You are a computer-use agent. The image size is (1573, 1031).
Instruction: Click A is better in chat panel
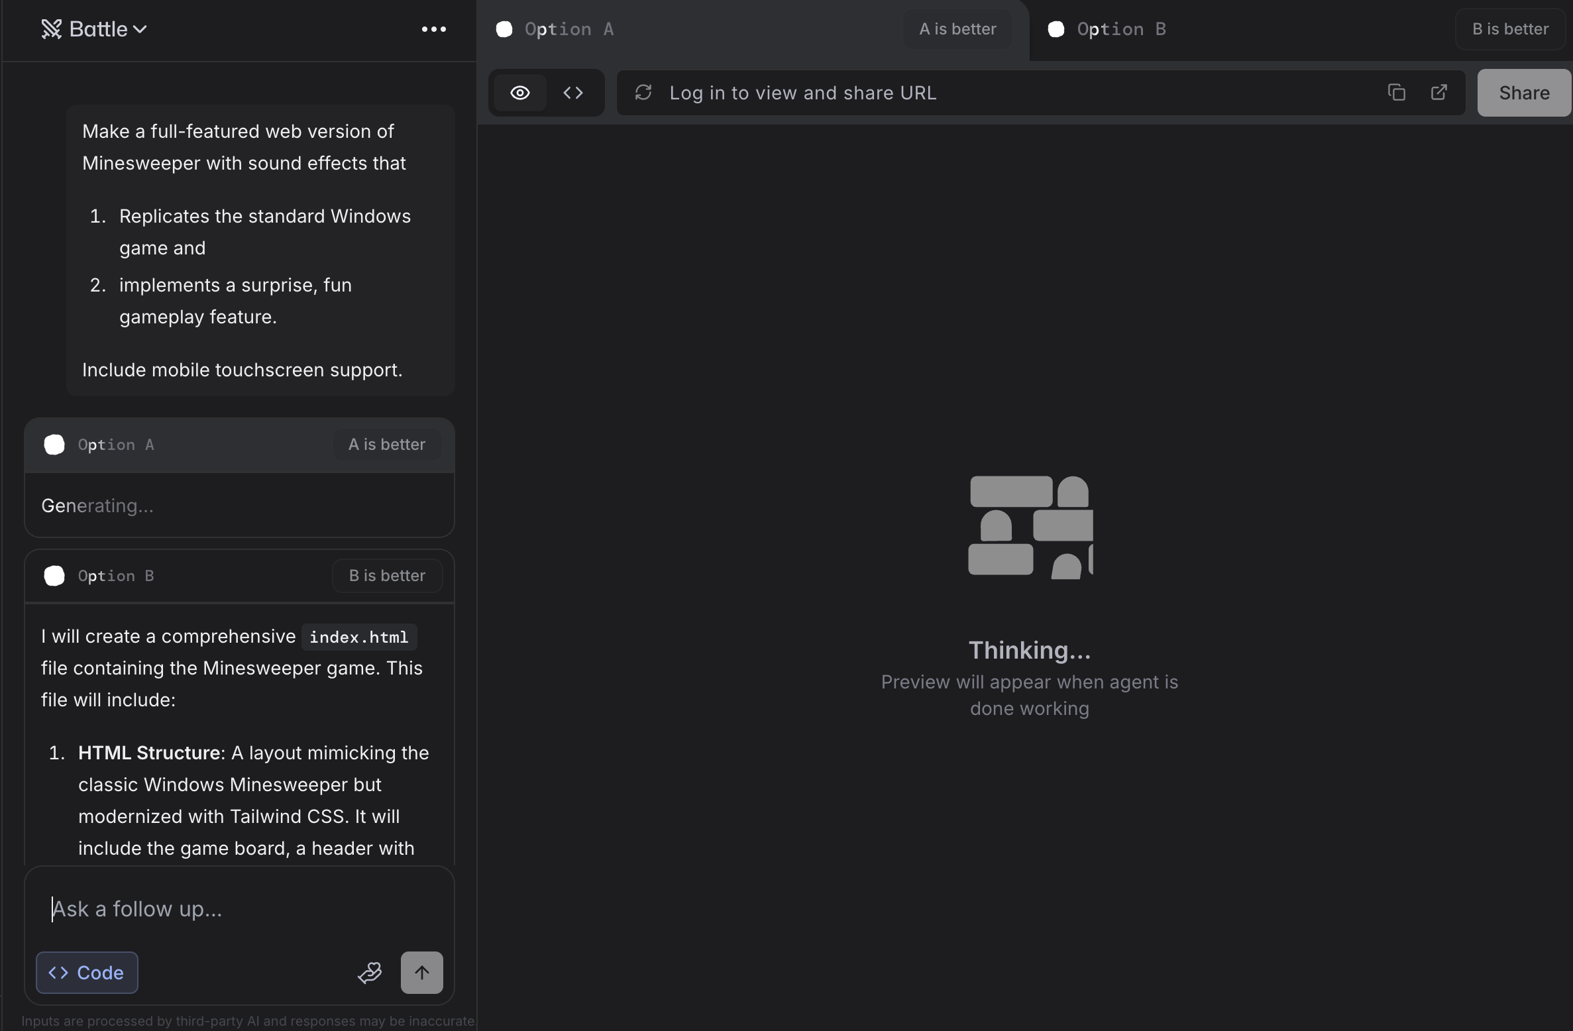pyautogui.click(x=387, y=445)
